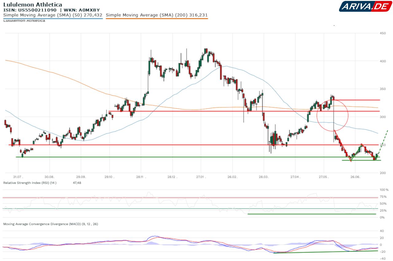Viewport: 393px width, 261px height.
Task: Click the 100 % RSI axis label
Action: tap(384, 190)
